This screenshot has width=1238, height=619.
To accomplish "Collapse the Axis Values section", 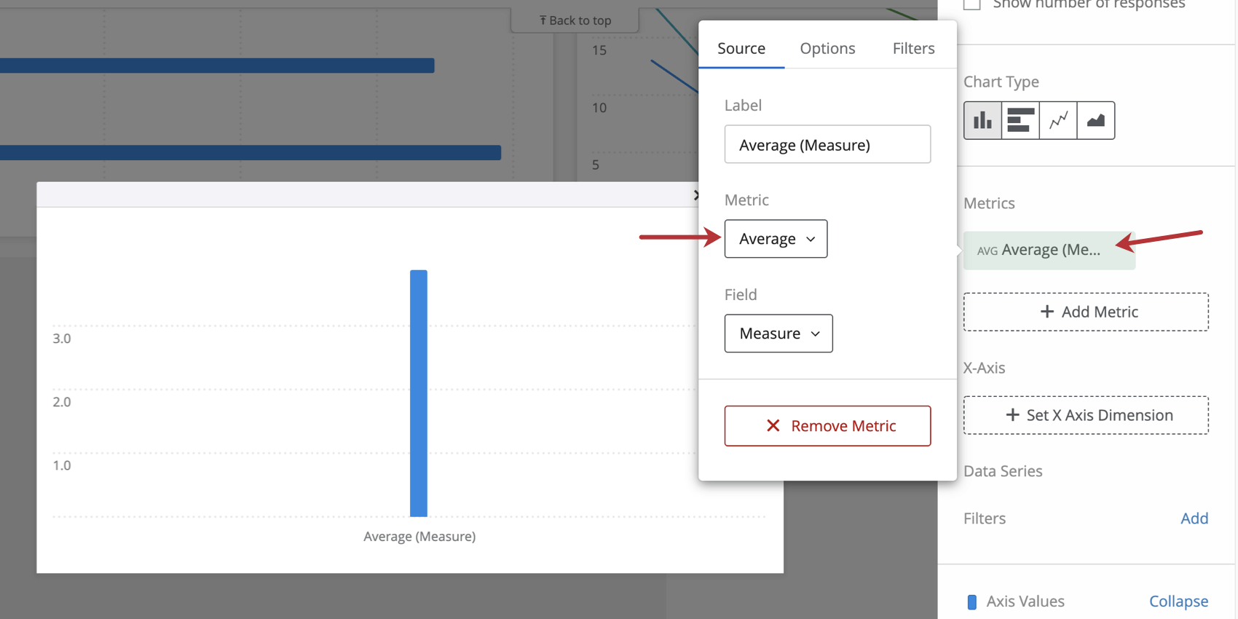I will click(1178, 602).
